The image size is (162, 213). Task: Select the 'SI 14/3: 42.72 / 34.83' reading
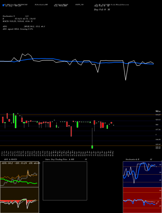click(25, 19)
